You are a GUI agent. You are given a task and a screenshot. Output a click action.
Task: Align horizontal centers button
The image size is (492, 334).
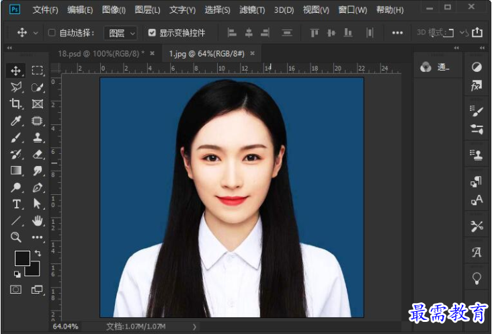[x=249, y=32]
